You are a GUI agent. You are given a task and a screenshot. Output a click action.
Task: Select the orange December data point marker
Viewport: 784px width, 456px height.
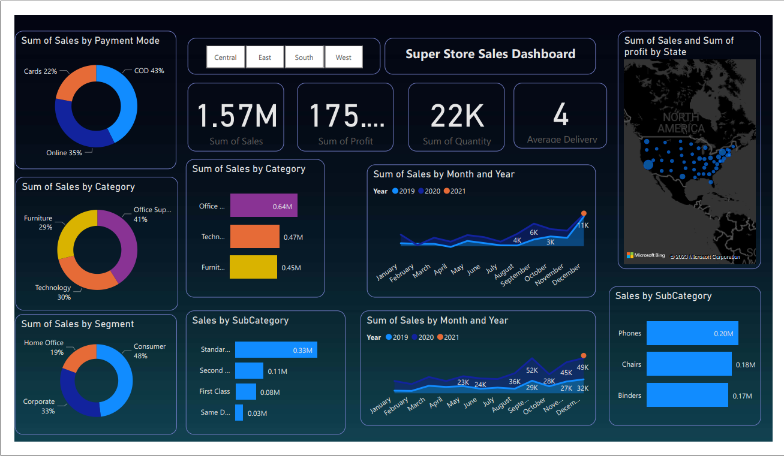point(584,213)
